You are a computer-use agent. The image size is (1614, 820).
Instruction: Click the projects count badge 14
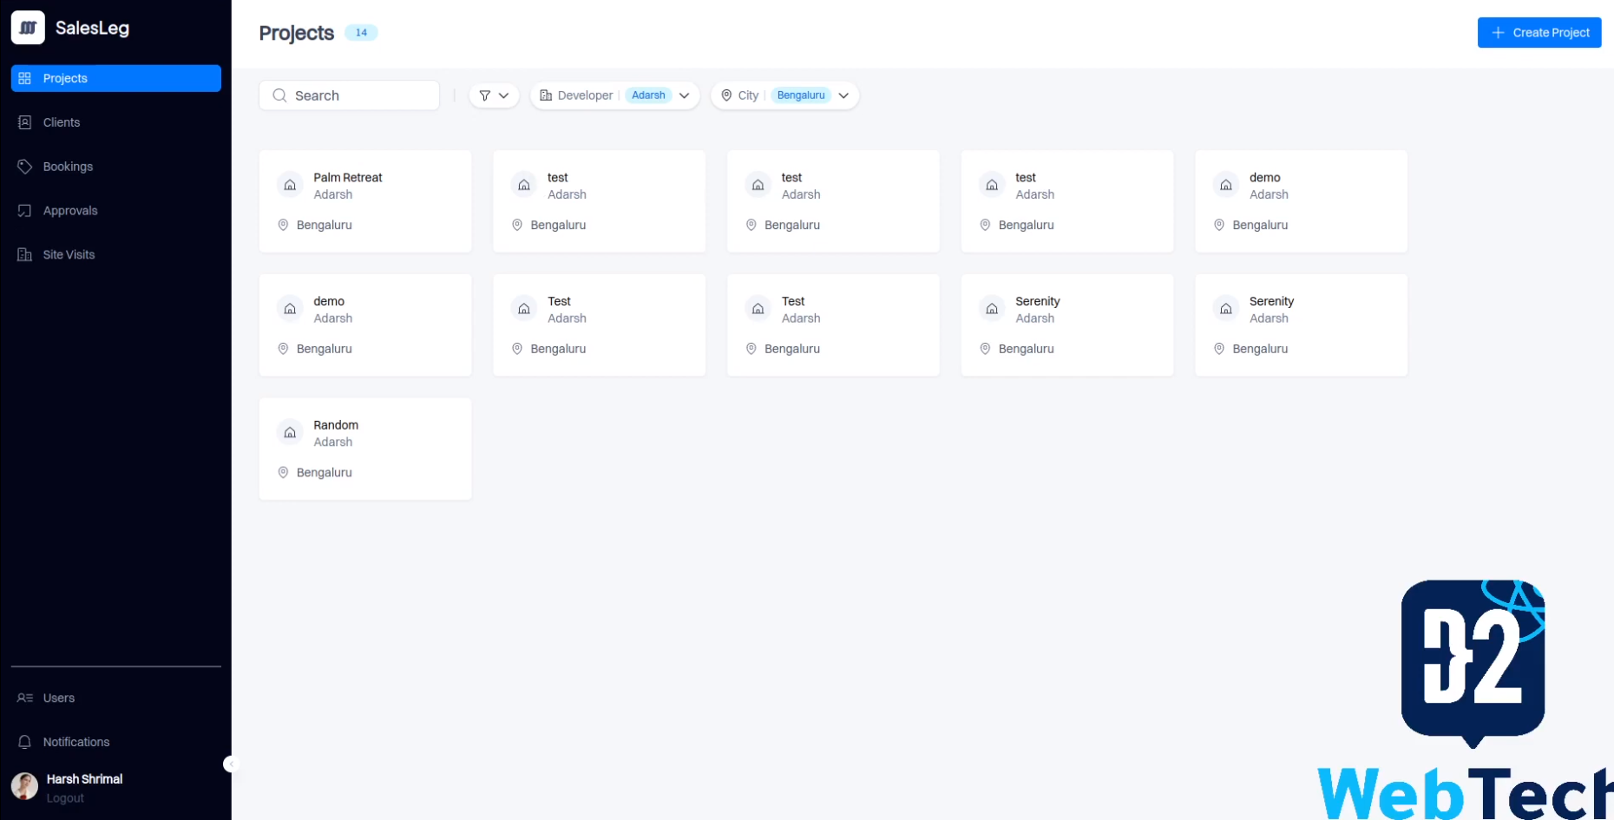coord(361,33)
